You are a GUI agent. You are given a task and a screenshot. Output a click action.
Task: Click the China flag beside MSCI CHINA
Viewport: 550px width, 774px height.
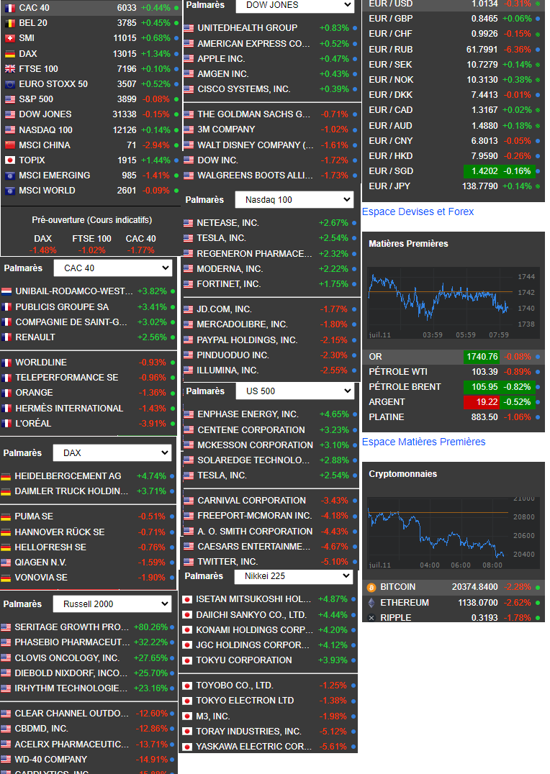point(10,145)
